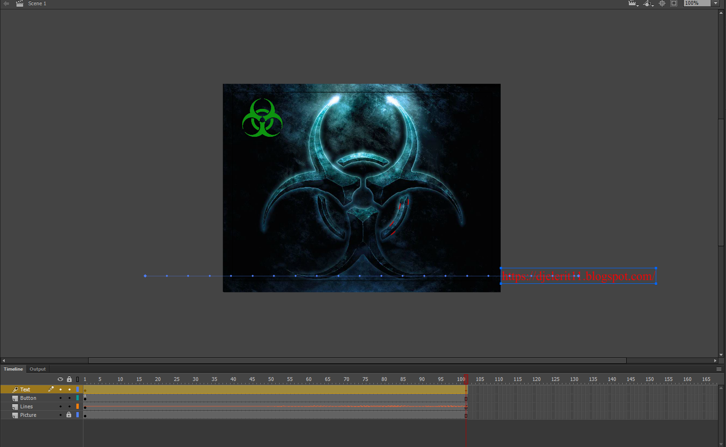Click the stage vertical scroll down arrow
This screenshot has height=447, width=726.
721,355
